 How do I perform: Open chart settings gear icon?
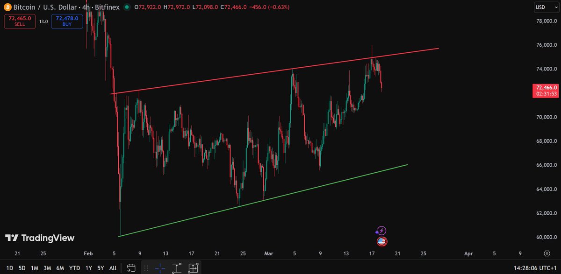coord(547,253)
